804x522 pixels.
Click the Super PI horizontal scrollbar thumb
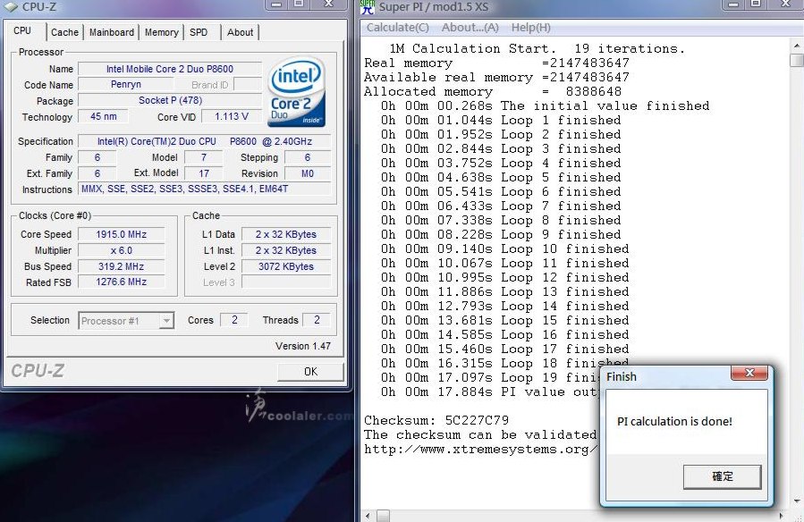(384, 516)
